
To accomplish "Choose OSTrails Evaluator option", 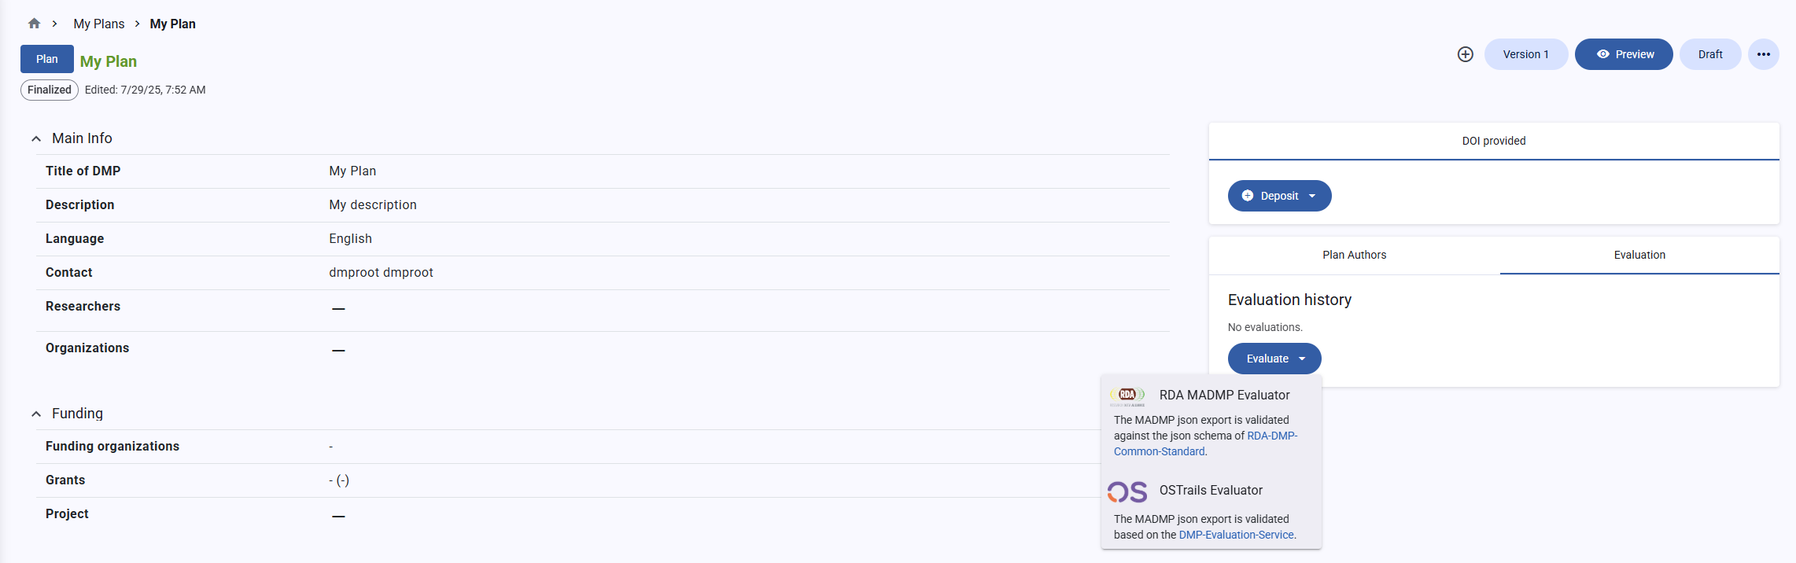I will coord(1211,490).
